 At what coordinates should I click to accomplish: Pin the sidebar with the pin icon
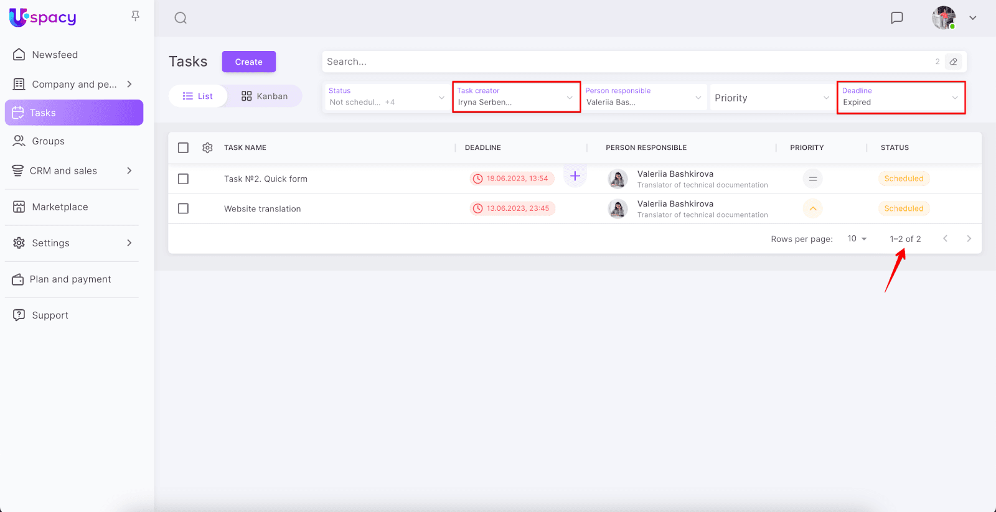(x=135, y=16)
